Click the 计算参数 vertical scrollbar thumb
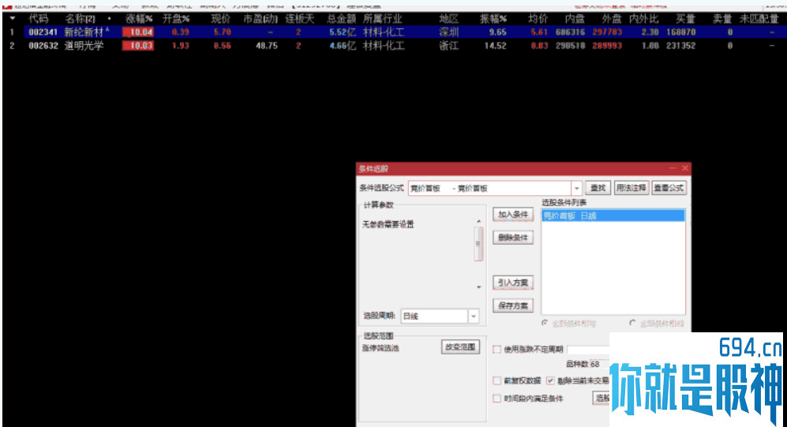Viewport: 787px width, 427px height. coord(478,244)
